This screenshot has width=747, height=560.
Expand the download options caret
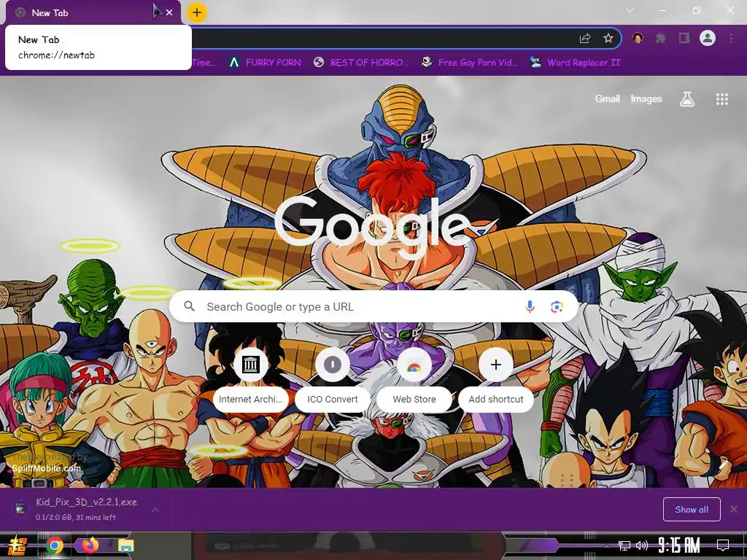tap(155, 510)
